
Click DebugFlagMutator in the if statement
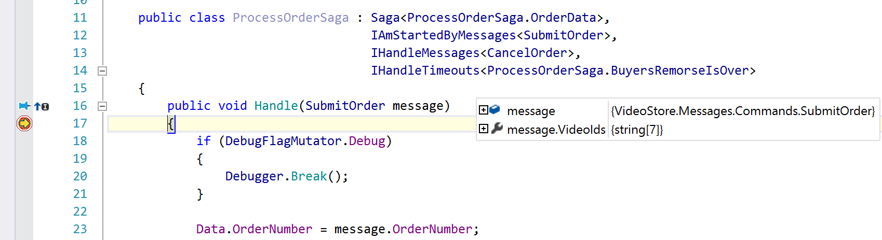coord(283,141)
